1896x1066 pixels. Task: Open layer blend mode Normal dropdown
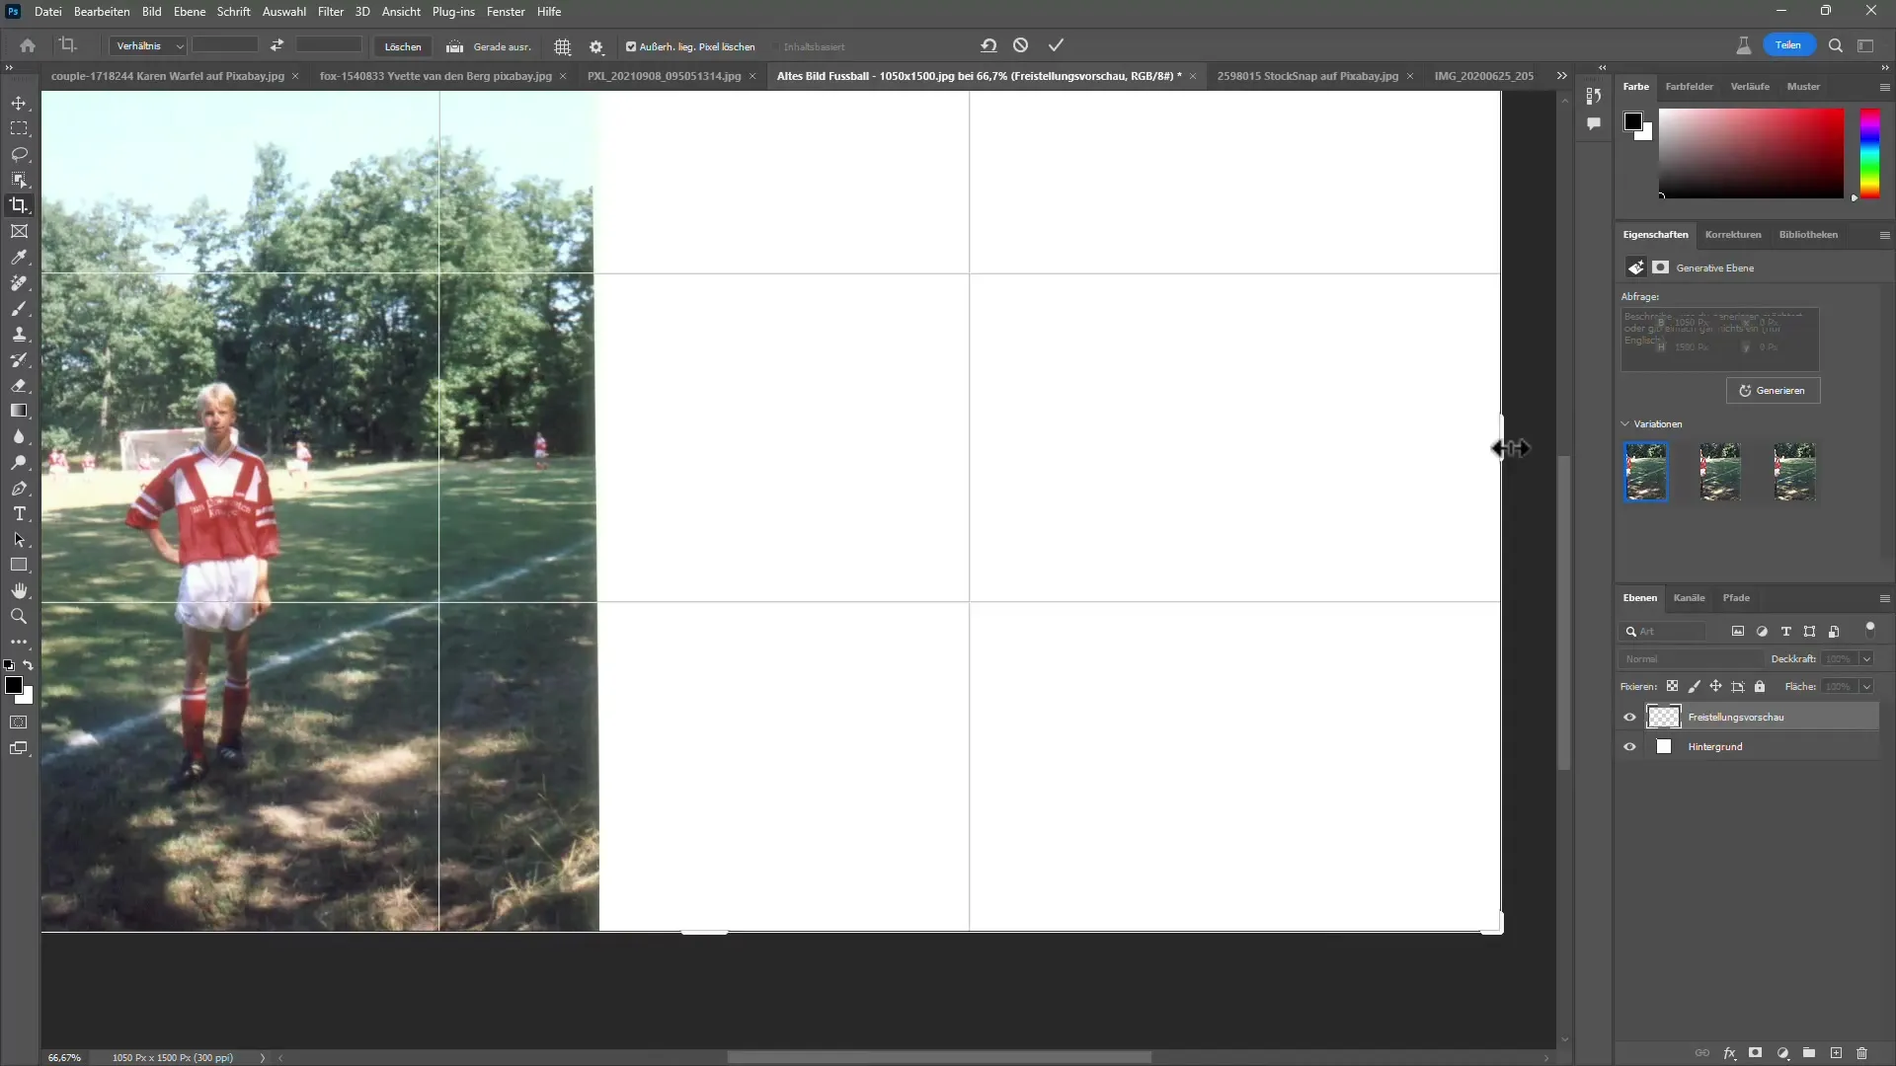1691,659
